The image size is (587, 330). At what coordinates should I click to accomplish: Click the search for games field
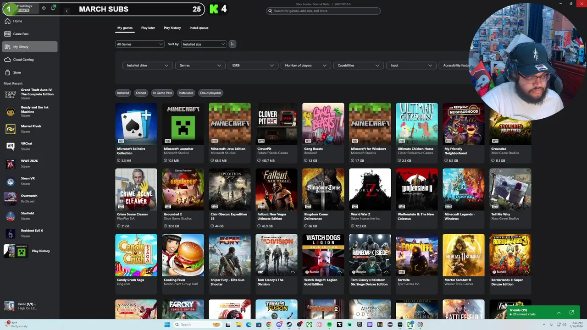tap(323, 11)
